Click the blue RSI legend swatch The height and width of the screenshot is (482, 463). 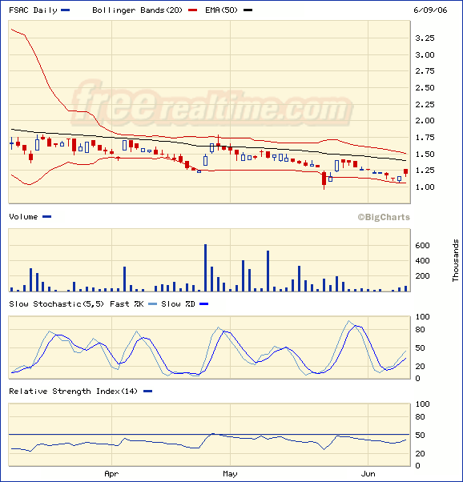(148, 392)
